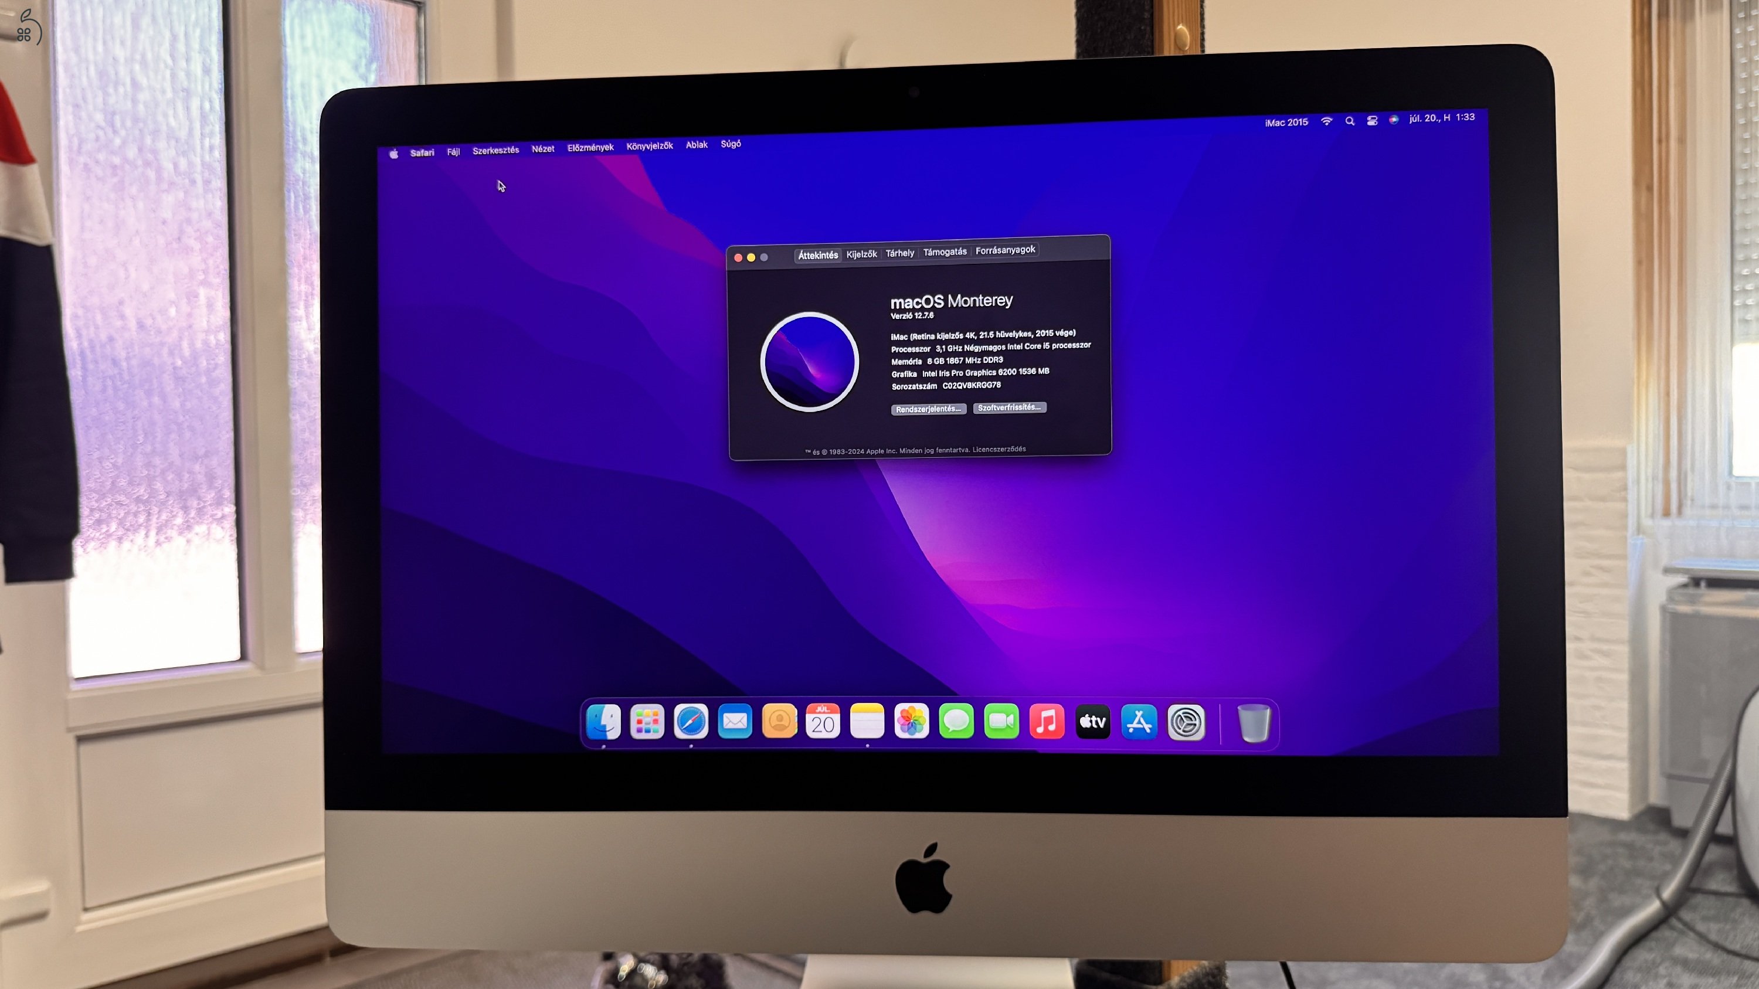1759x989 pixels.
Task: Close the About This Mac window
Action: (x=738, y=258)
